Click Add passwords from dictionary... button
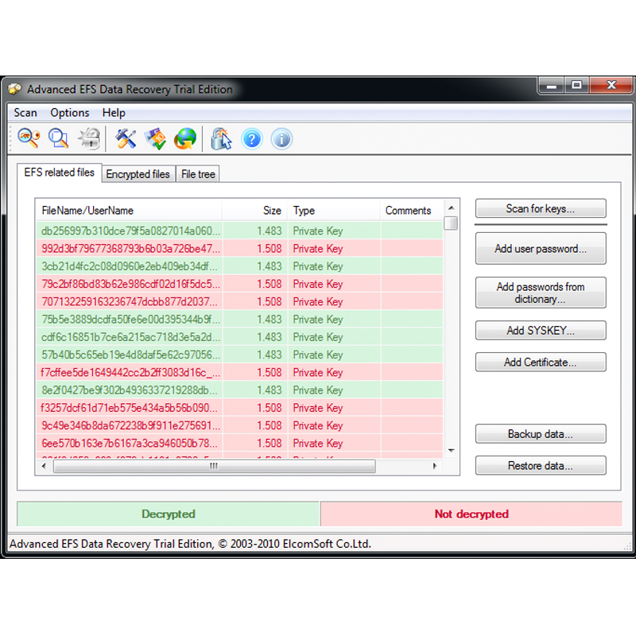Image resolution: width=636 pixels, height=636 pixels. (x=541, y=293)
